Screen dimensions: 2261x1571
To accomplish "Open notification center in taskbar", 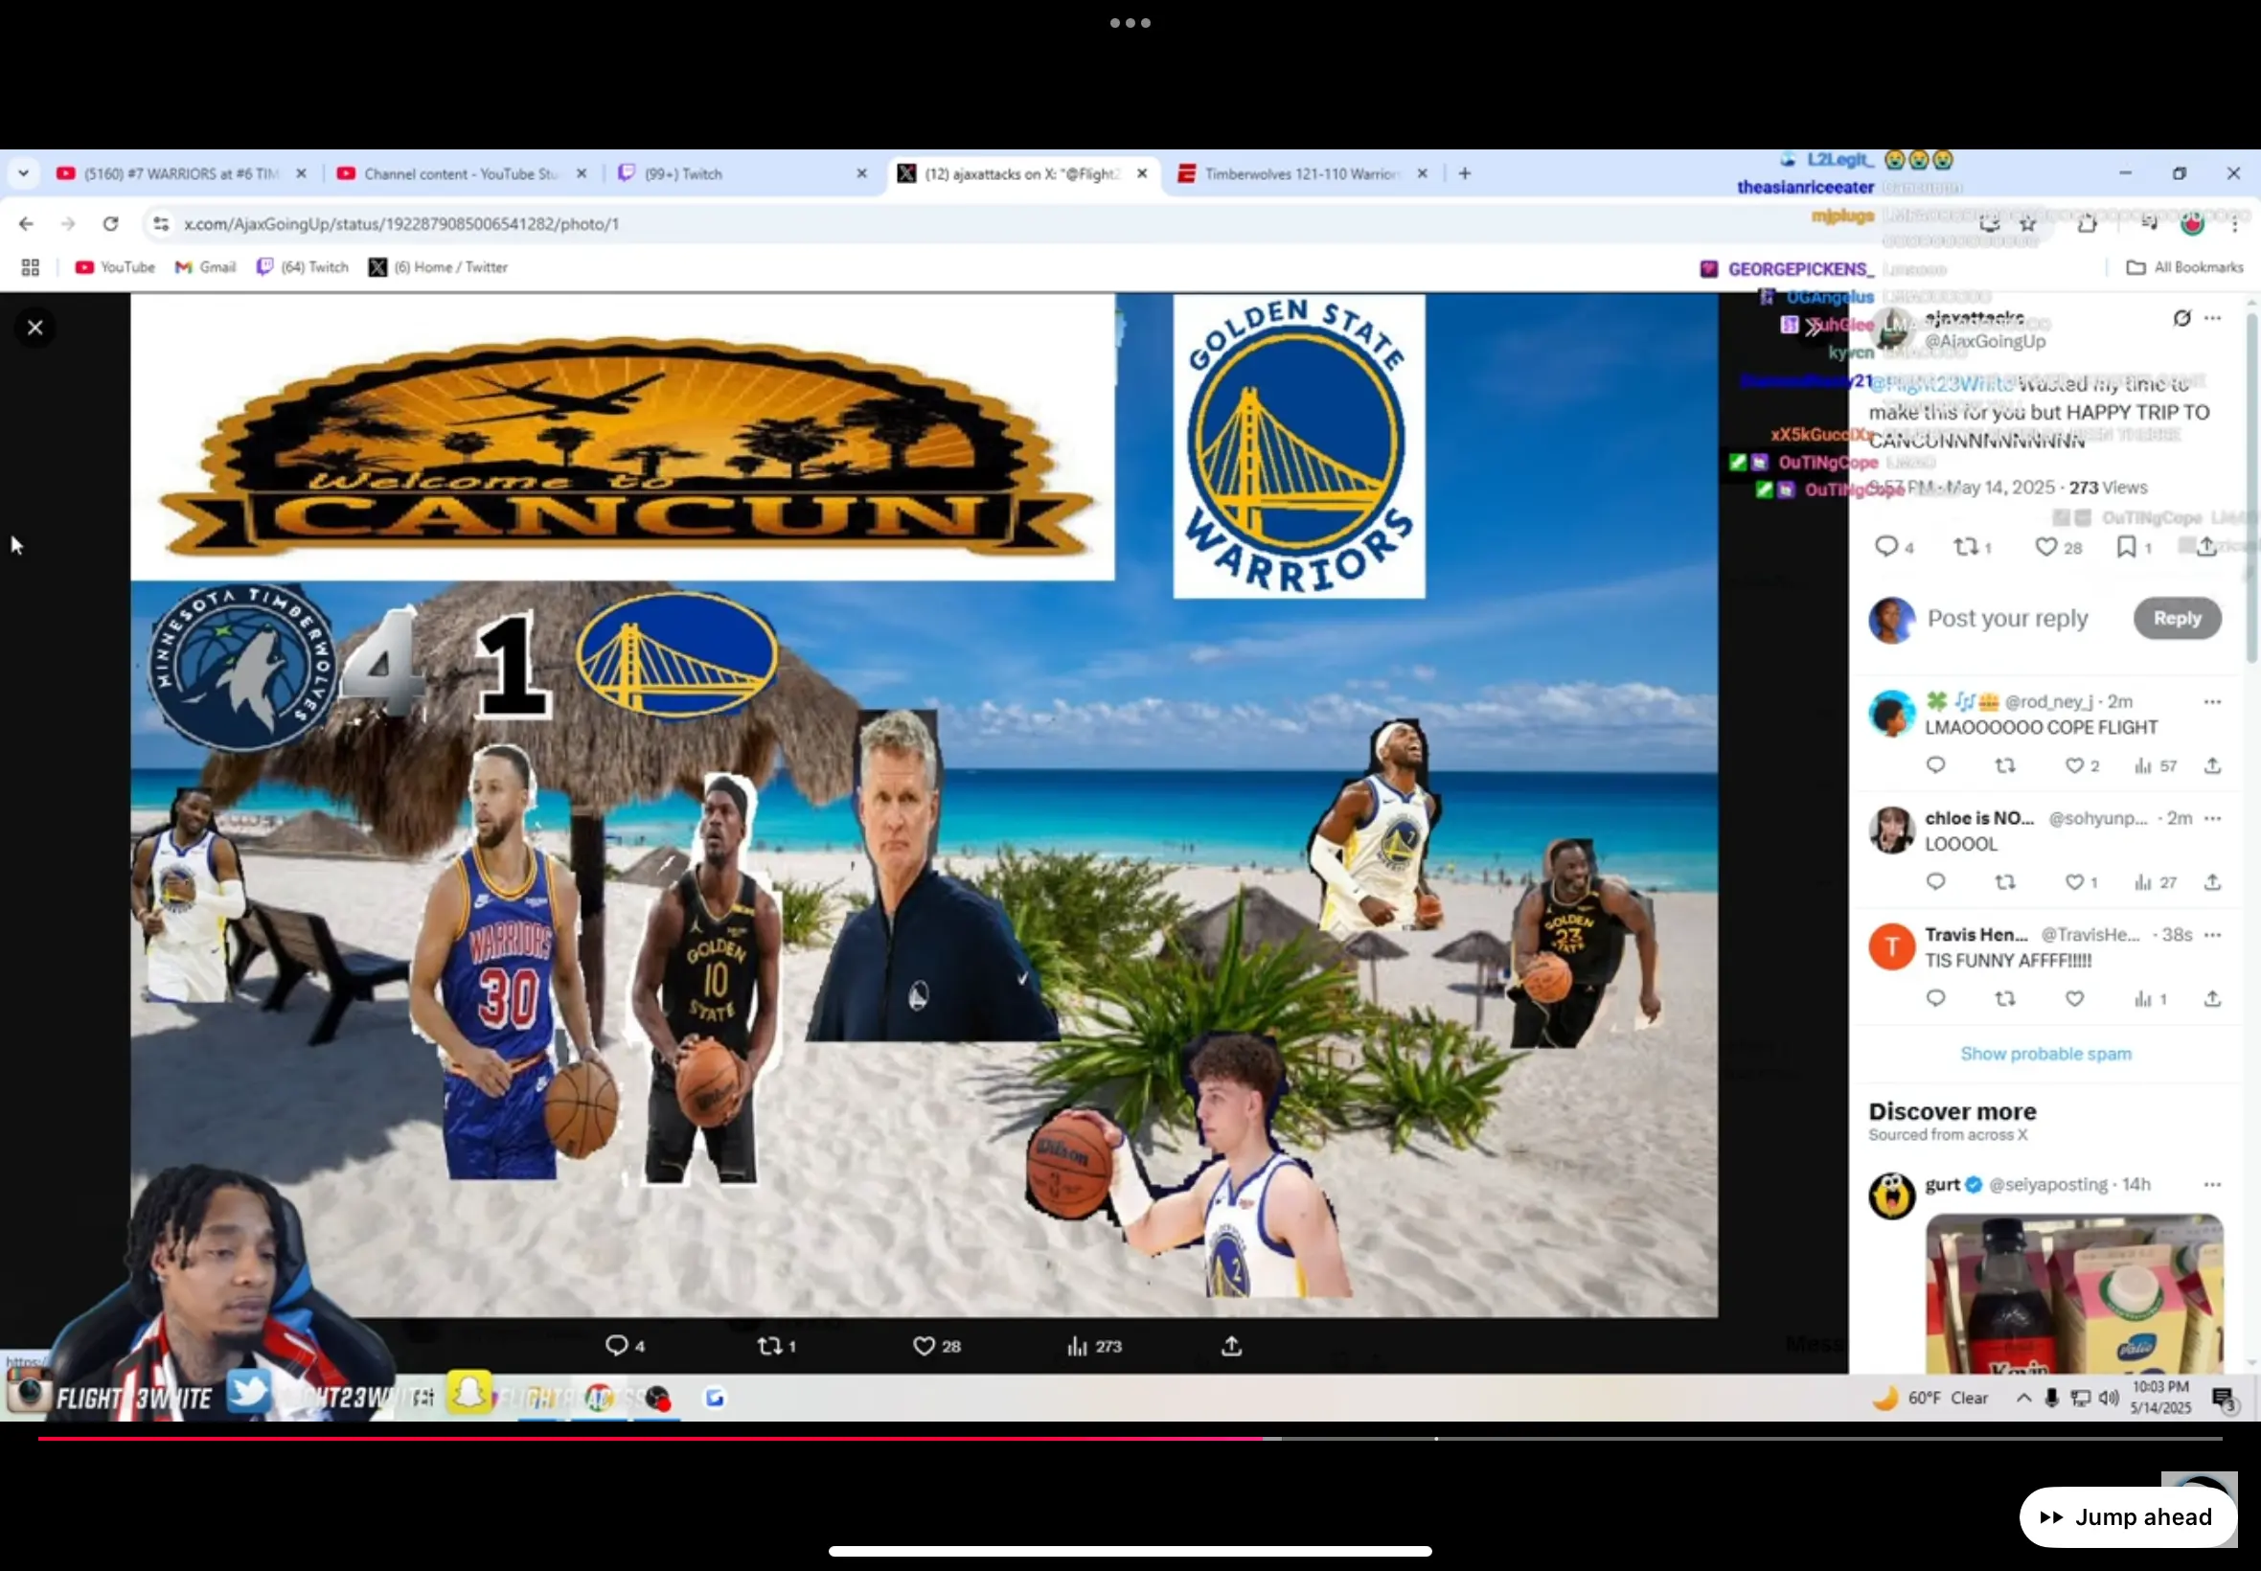I will coord(2223,1399).
